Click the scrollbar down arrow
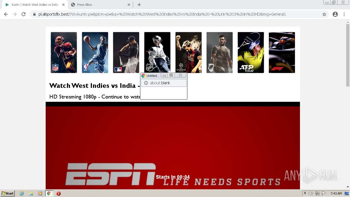350x197 pixels. (x=348, y=187)
